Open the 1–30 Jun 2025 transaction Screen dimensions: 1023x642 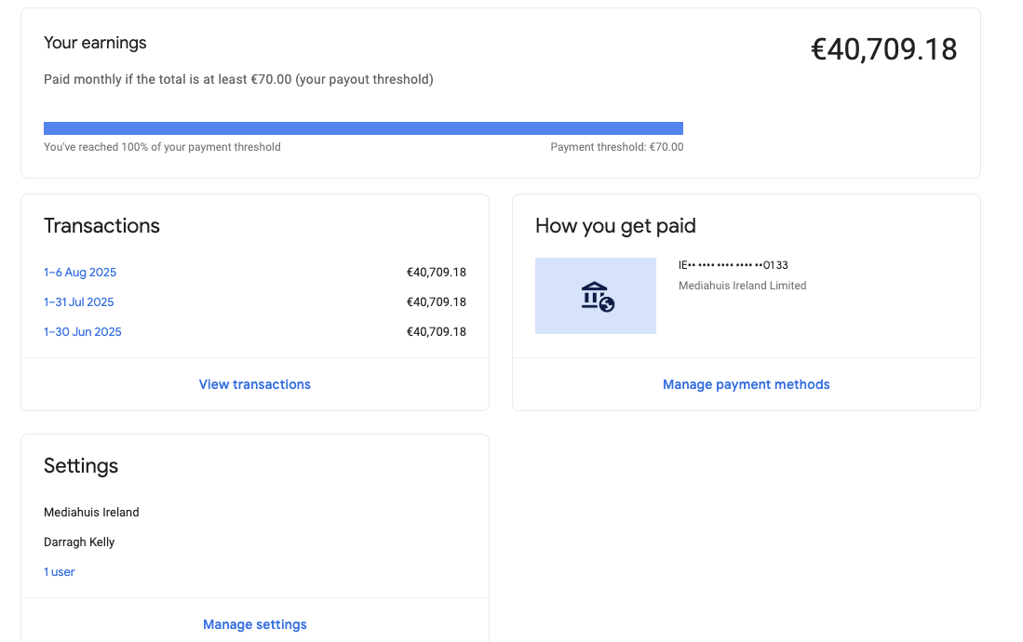83,332
